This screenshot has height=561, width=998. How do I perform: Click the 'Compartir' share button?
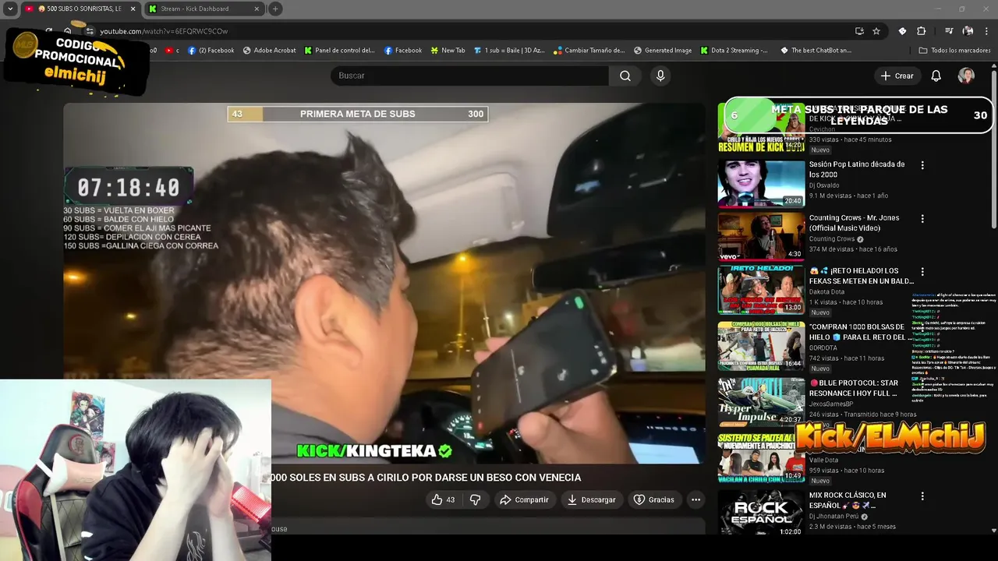coord(524,499)
